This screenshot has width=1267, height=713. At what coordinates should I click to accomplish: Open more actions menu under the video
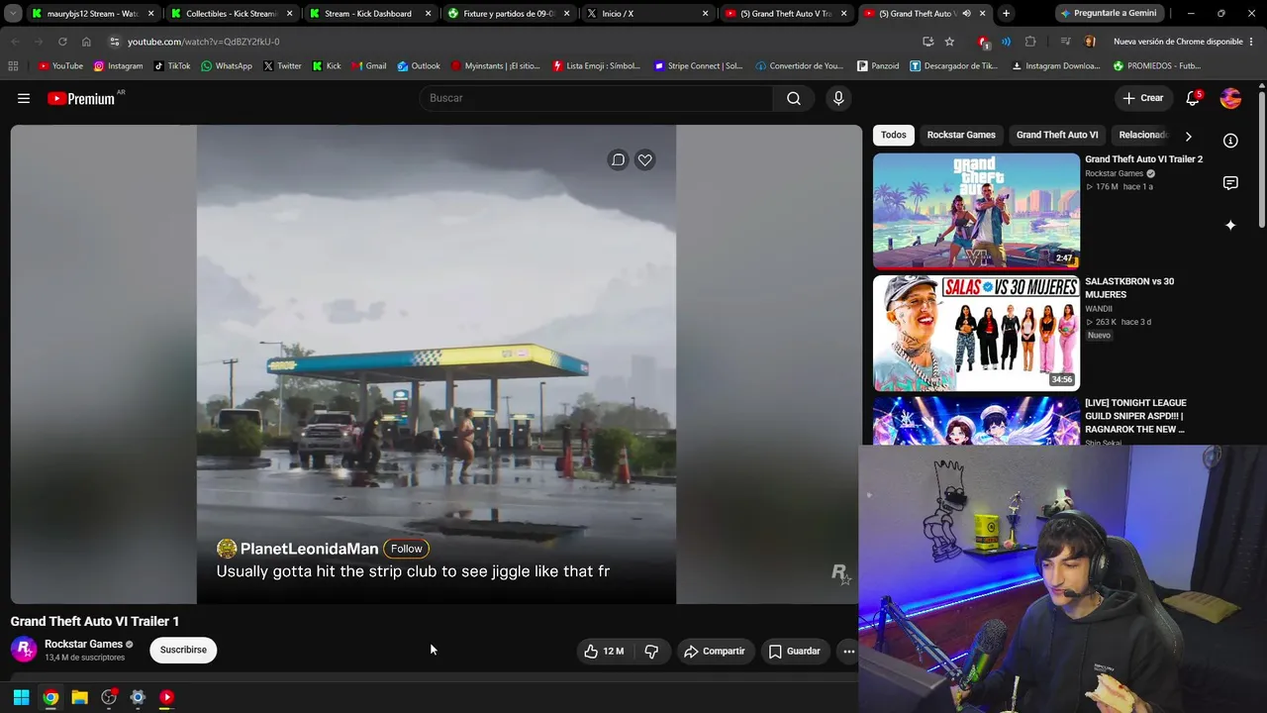(x=848, y=651)
